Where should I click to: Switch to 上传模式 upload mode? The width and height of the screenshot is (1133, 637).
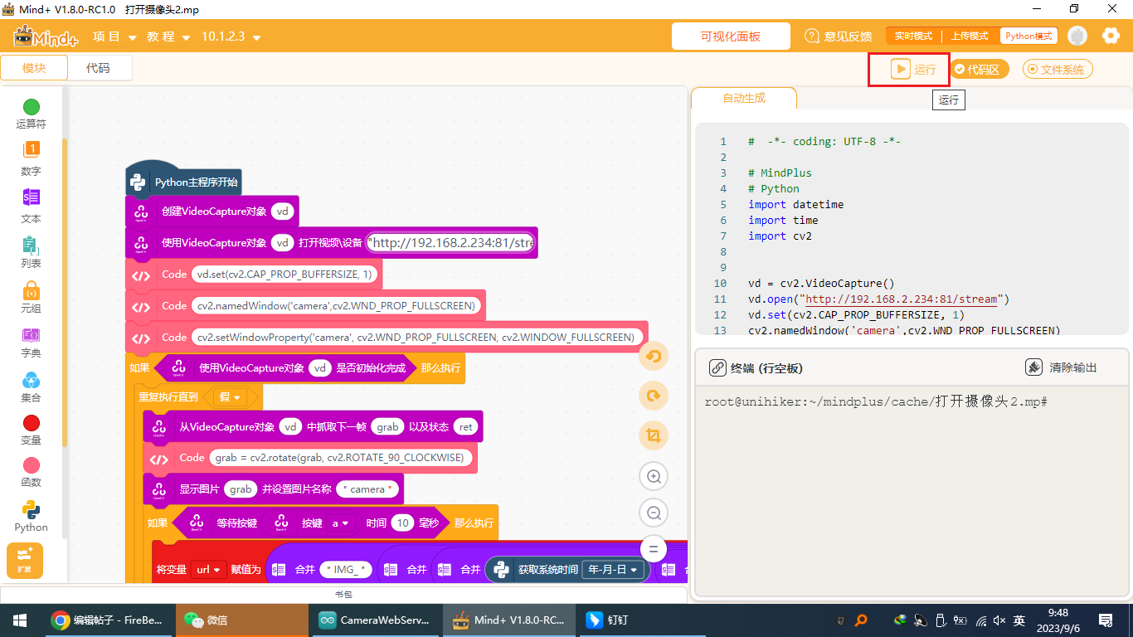point(969,36)
